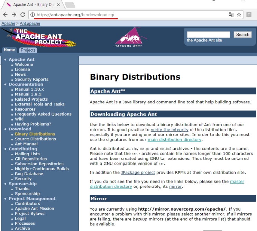Viewport: 257px width, 231px height.
Task: Open Frequently Asked Questions sidebar link
Action: 43,114
